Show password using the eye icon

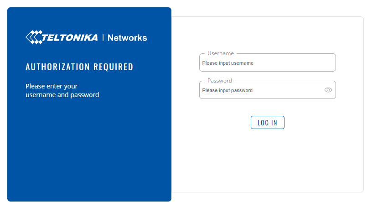(x=328, y=90)
